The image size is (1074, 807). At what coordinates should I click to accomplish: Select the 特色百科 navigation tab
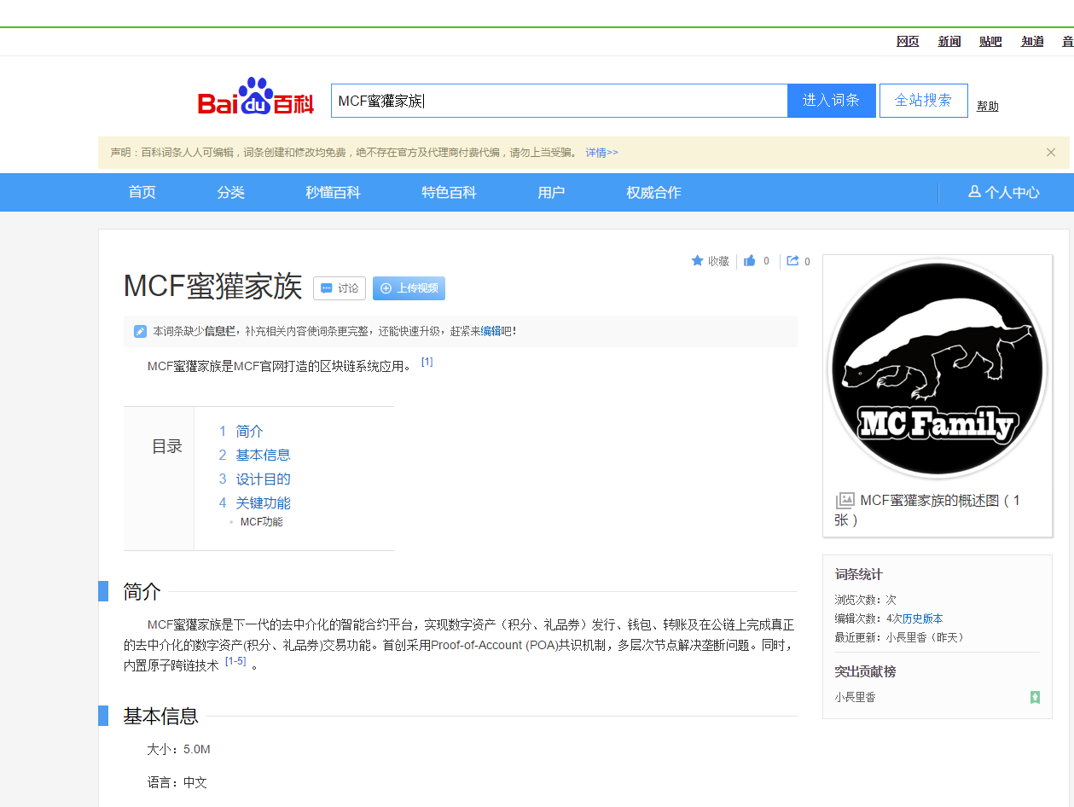449,193
